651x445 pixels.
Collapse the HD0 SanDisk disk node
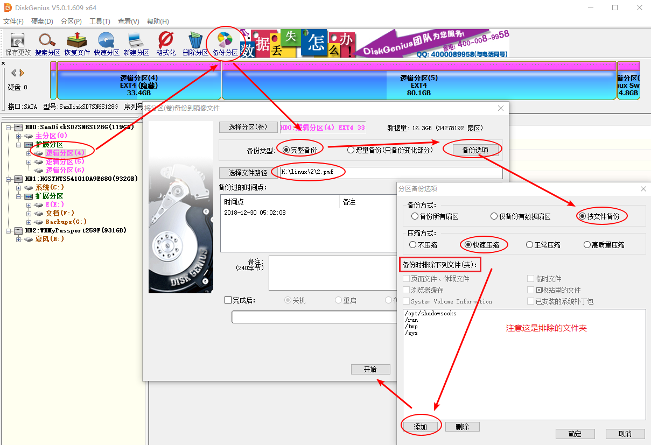tap(9, 127)
